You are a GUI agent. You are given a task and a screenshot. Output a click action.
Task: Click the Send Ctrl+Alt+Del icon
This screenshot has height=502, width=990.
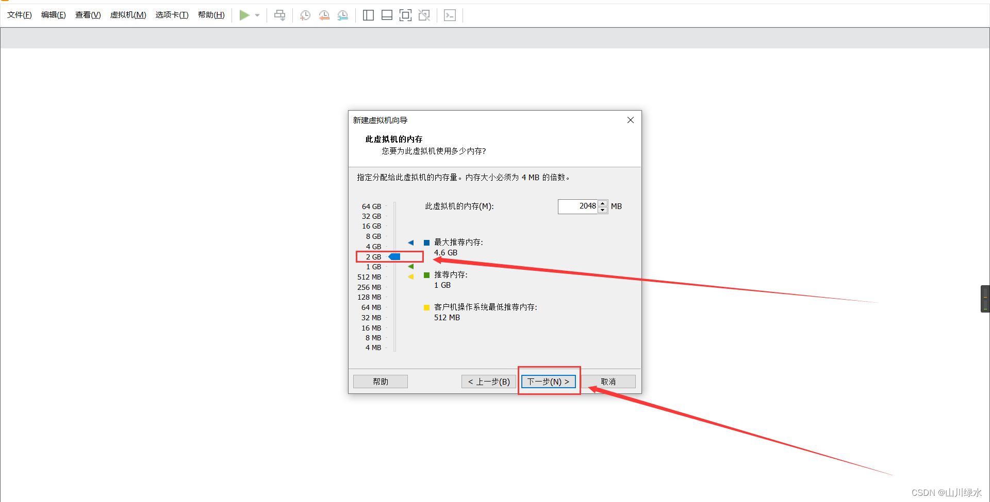point(280,15)
